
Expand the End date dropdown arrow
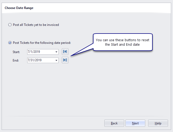[x=57, y=60]
